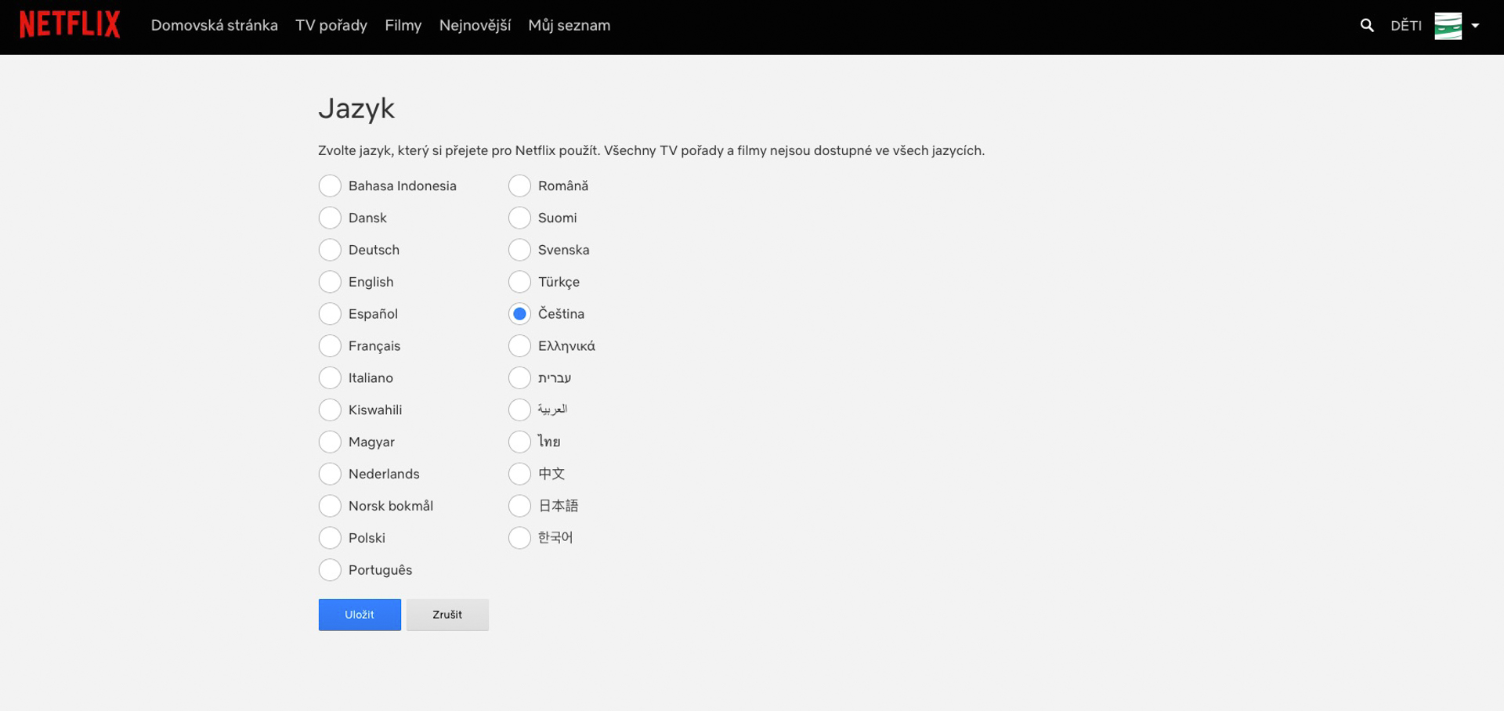The image size is (1504, 711).
Task: Click the selected Čeština radio button
Action: [x=519, y=314]
